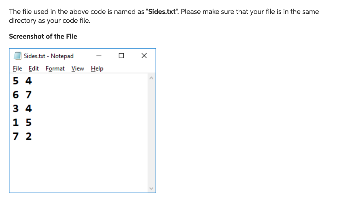Place cursor after the 1 5 line
Viewport: 338px width, 204px height.
tap(36, 122)
